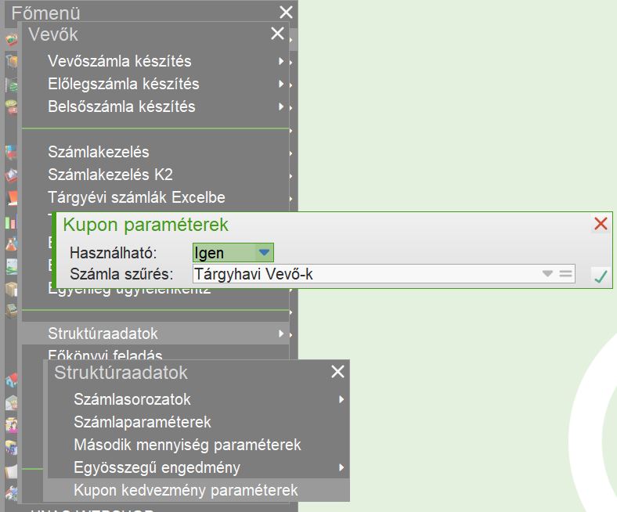Open Struktúraadatok in Vevők menu
This screenshot has width=617, height=512.
pos(156,334)
